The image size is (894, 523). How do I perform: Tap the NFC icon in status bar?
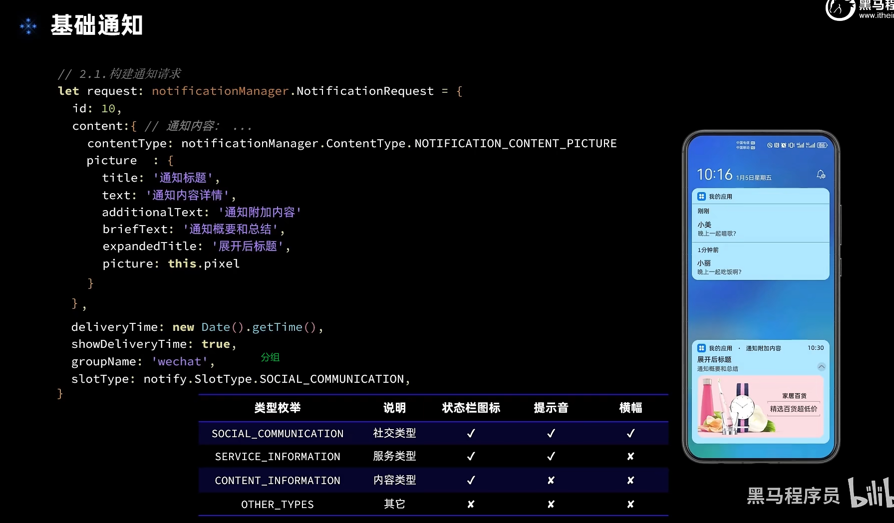(777, 145)
